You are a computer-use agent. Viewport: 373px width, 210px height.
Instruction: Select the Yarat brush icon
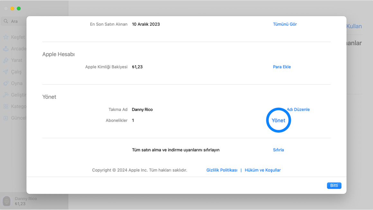[6, 60]
